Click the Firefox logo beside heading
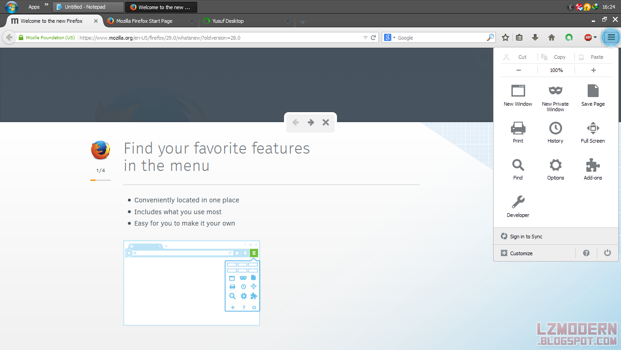621x350 pixels. 100,150
